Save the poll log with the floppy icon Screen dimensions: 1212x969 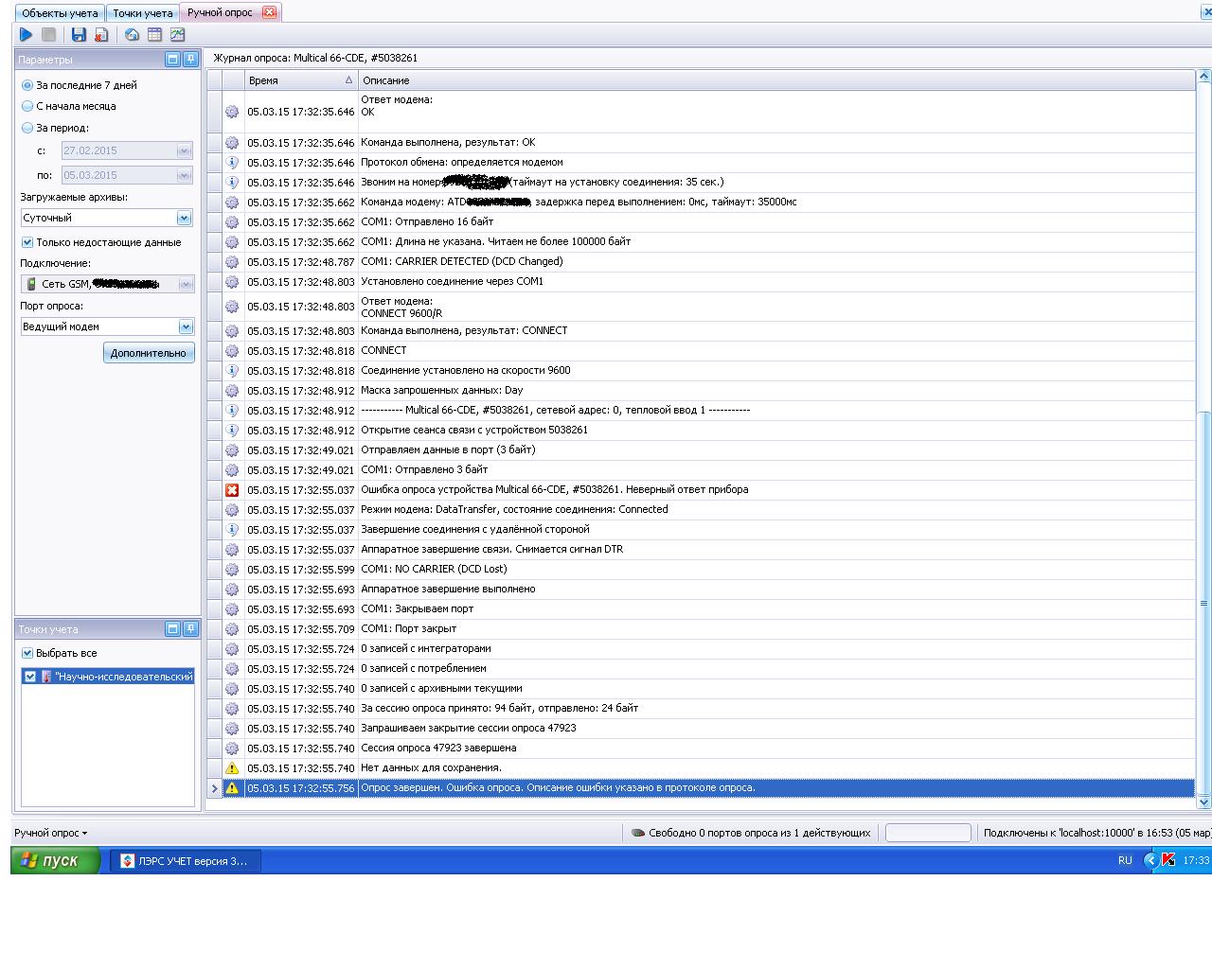[x=79, y=34]
